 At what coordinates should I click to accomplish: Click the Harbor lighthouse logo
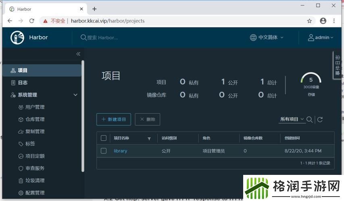(17, 37)
